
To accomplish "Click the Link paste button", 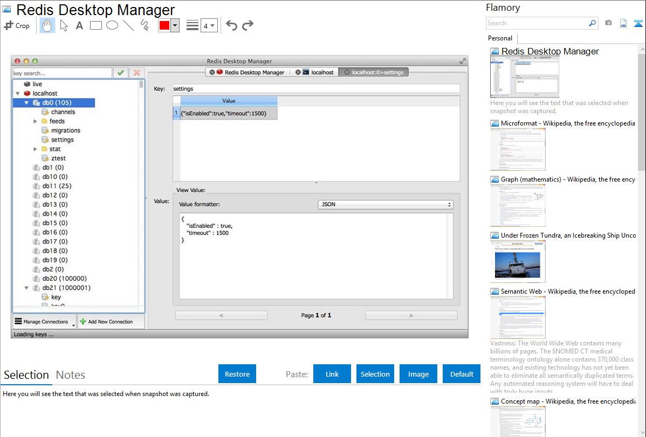I will pos(332,374).
